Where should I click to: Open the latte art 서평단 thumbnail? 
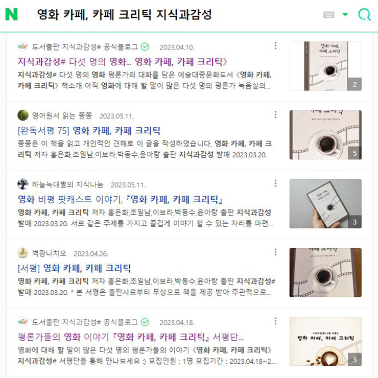(x=325, y=341)
